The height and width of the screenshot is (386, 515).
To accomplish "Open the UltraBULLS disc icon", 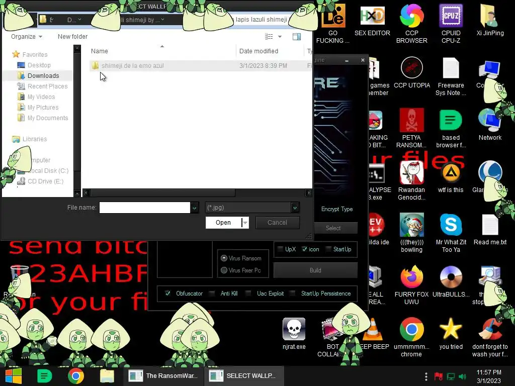I will click(x=451, y=281).
